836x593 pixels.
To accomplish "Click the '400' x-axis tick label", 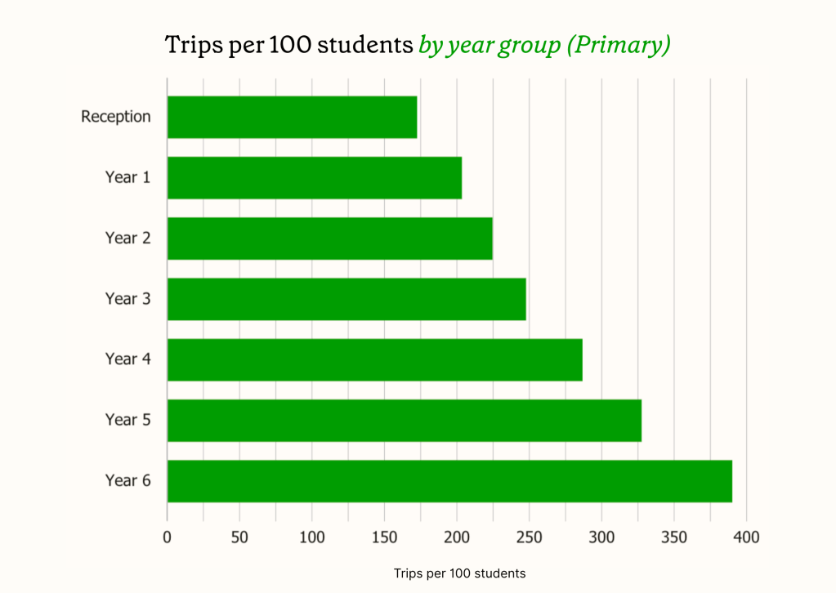I will pyautogui.click(x=747, y=537).
